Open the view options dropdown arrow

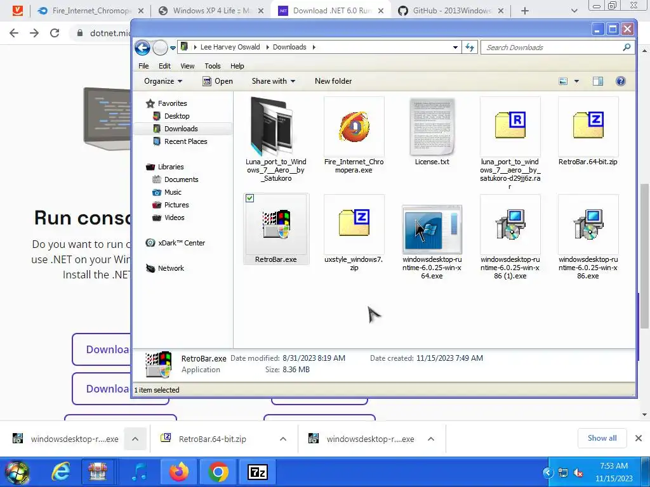tap(576, 81)
